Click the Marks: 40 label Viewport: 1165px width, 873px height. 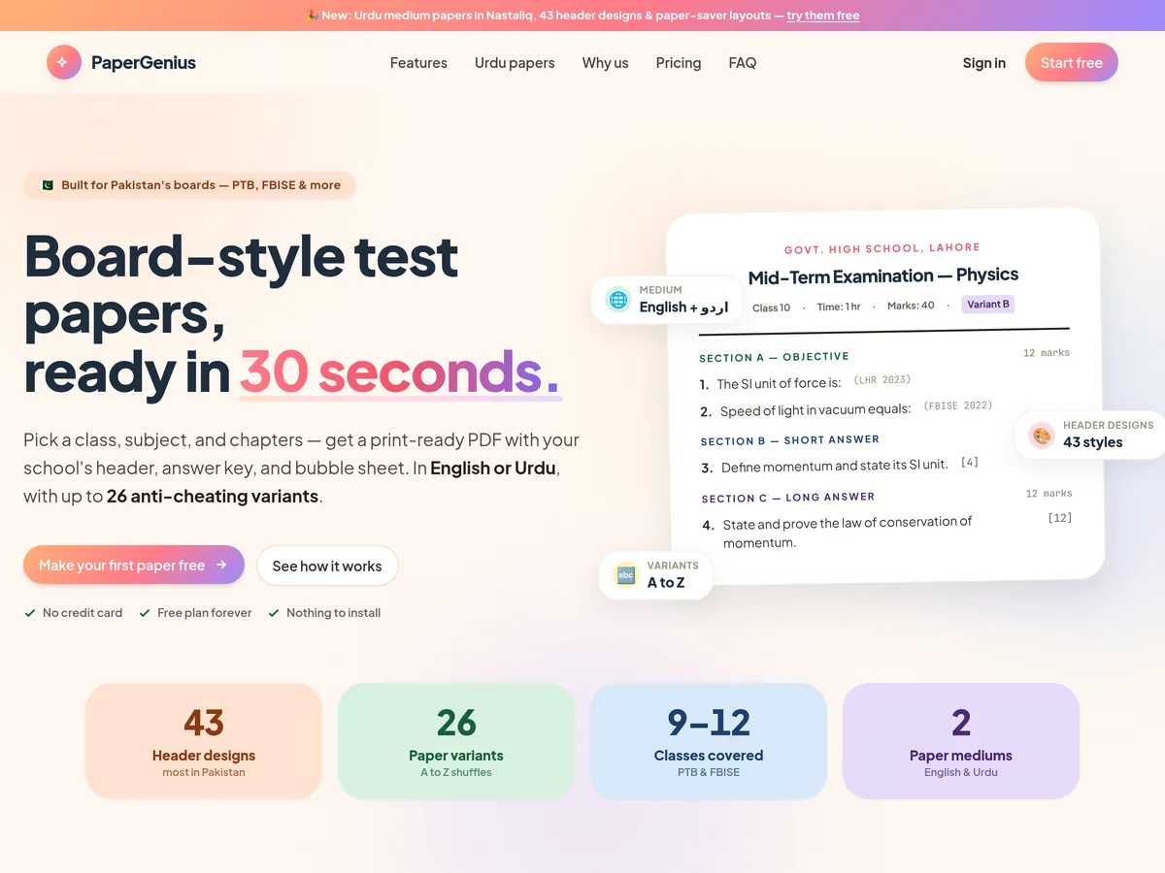[x=911, y=306]
